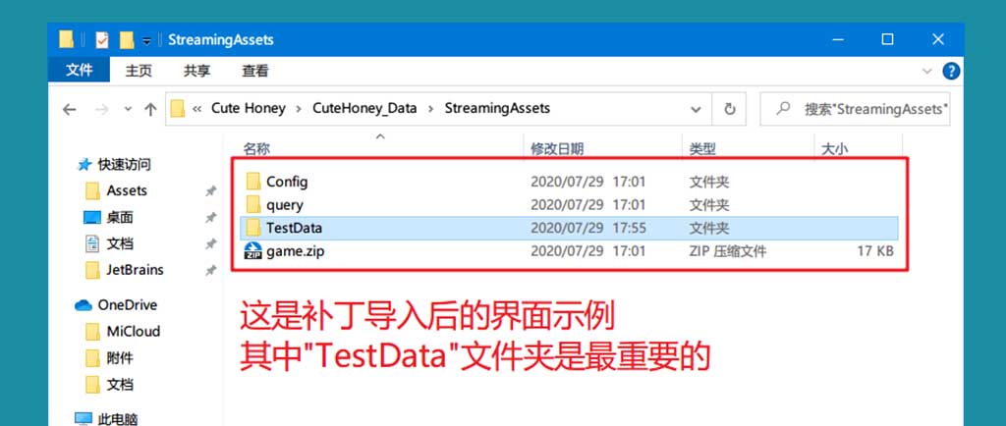Sort by 名称 name column
Viewport: 1006px width, 426px height.
pos(256,149)
